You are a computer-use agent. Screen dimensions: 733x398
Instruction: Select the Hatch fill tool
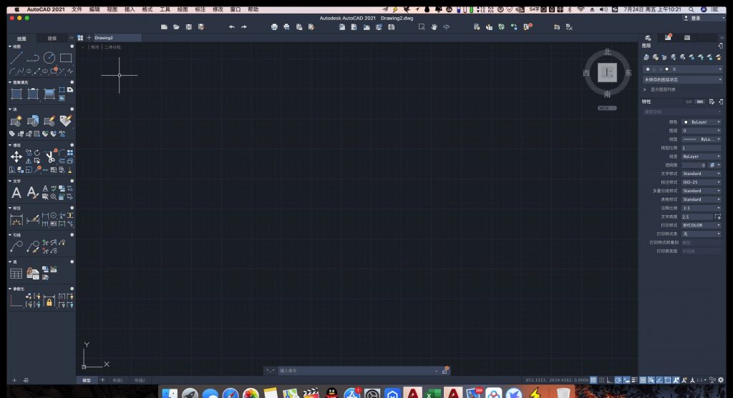tap(16, 94)
